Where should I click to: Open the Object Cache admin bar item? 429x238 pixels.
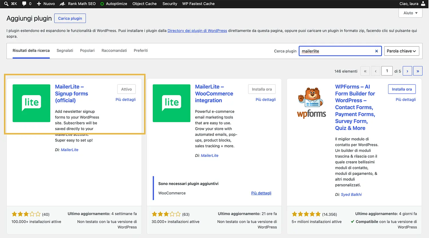[144, 4]
